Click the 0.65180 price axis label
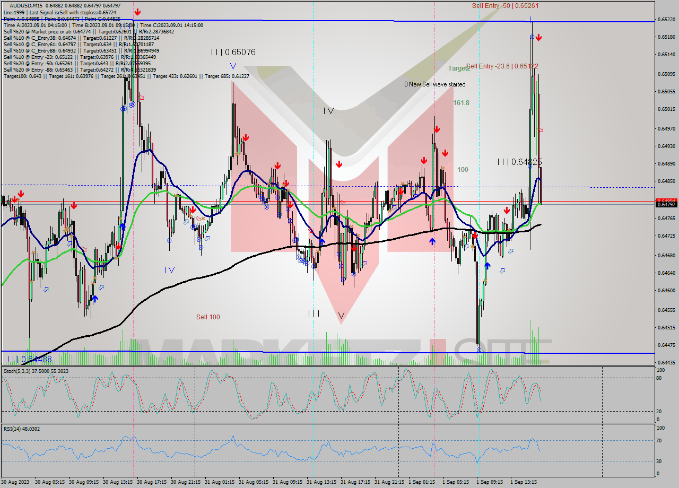The image size is (679, 488). coord(666,37)
